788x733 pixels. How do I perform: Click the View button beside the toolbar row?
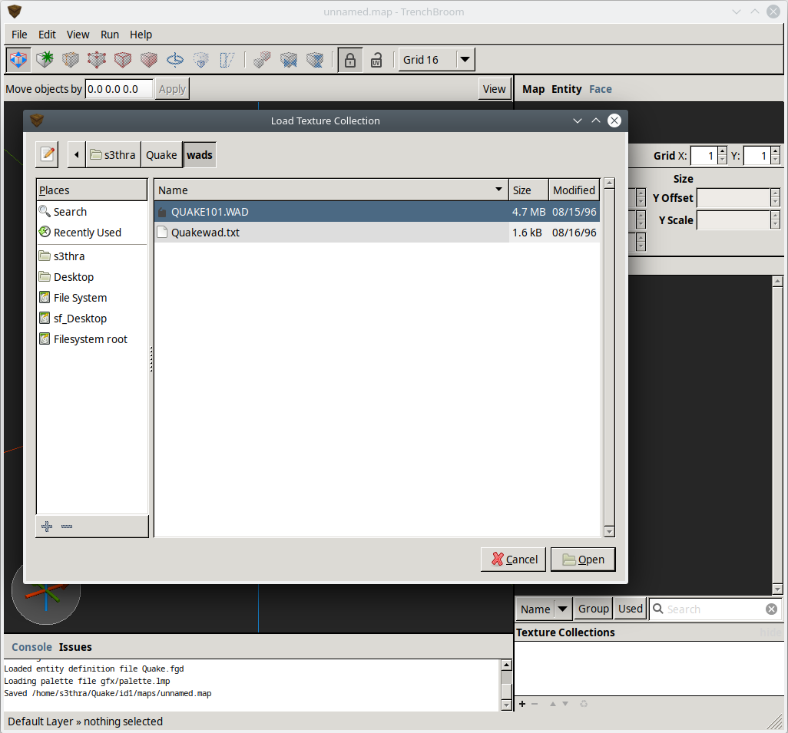click(494, 89)
